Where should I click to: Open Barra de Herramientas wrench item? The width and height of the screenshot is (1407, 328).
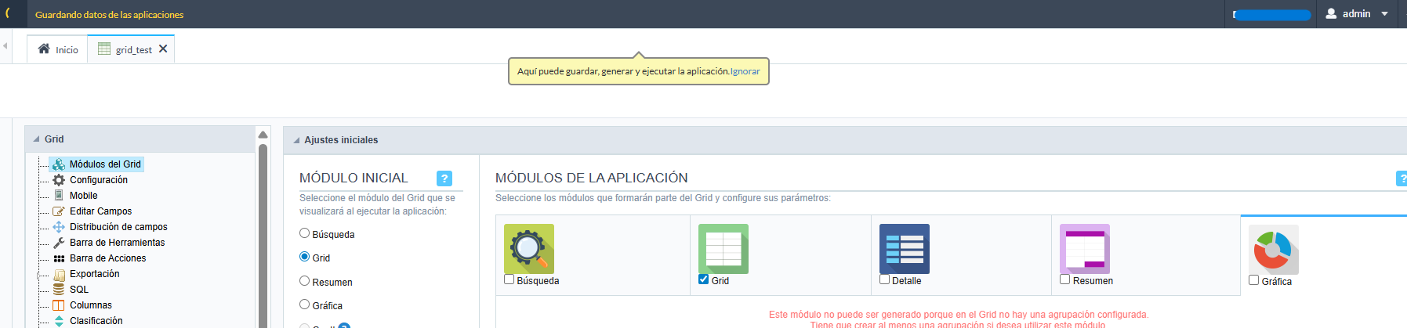pyautogui.click(x=117, y=243)
